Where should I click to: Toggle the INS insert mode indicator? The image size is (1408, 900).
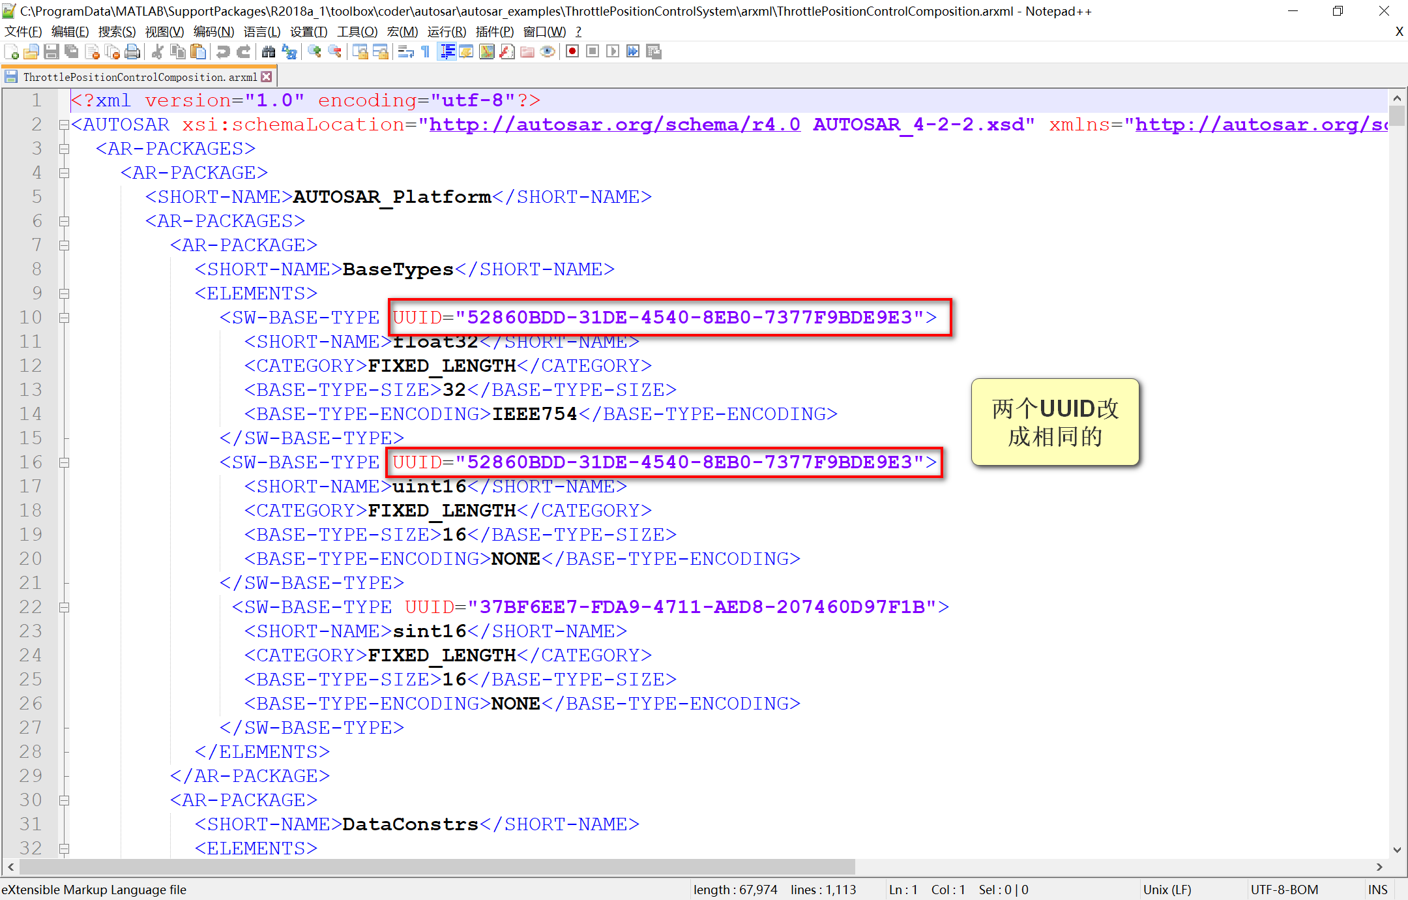tap(1377, 890)
